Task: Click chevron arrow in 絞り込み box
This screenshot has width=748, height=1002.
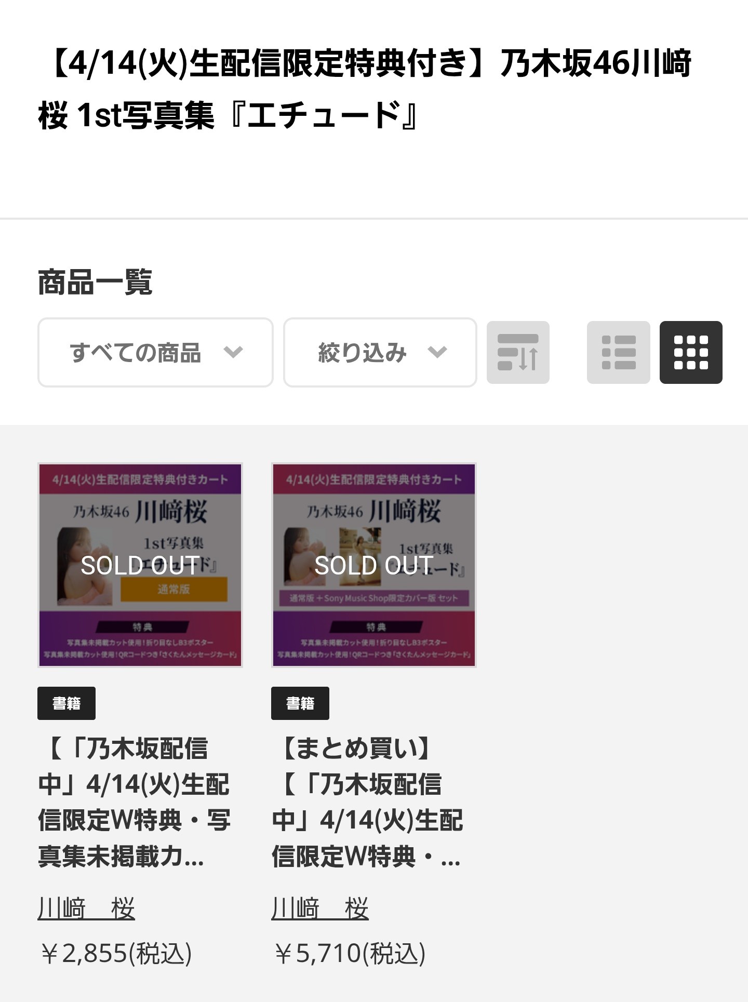Action: click(x=437, y=352)
